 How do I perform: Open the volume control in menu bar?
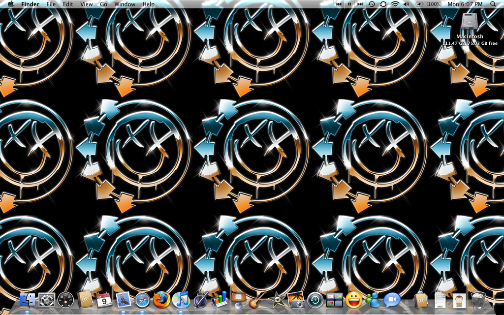click(x=406, y=4)
